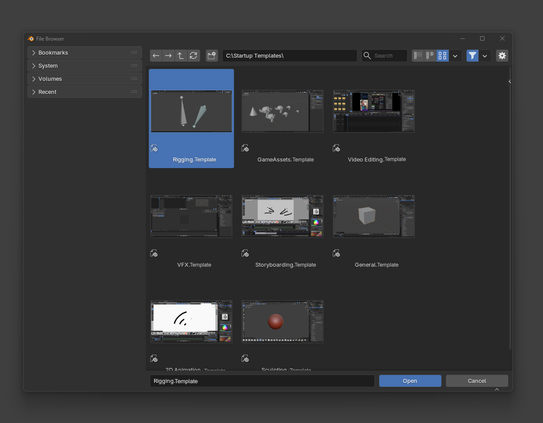
Task: Switch to vertical list display mode
Action: click(x=418, y=55)
